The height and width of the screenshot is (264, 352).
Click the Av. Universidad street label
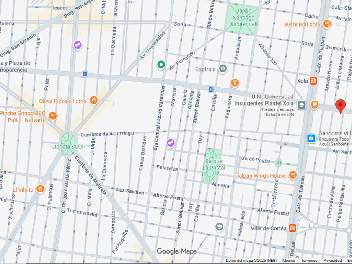point(153,45)
